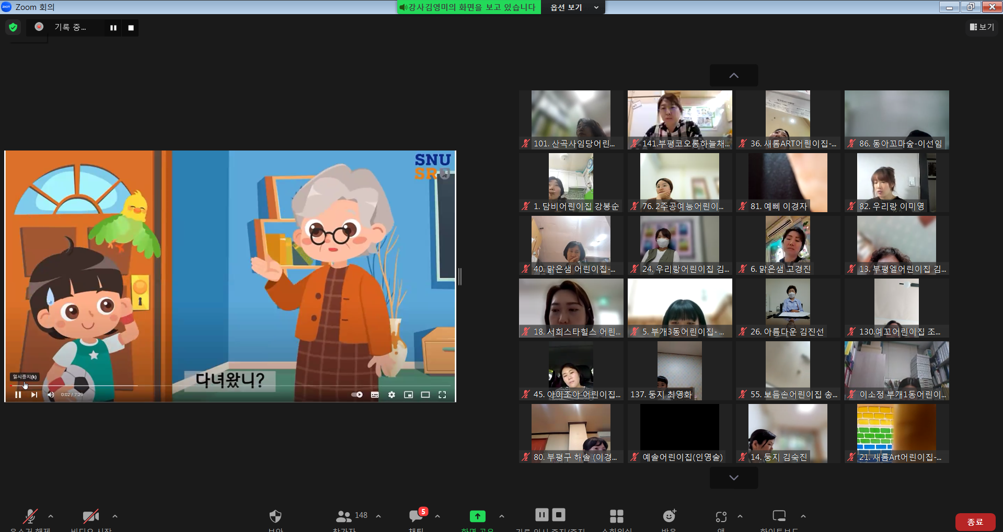The image size is (1003, 532).
Task: Click the green Share Screen icon
Action: 477,516
